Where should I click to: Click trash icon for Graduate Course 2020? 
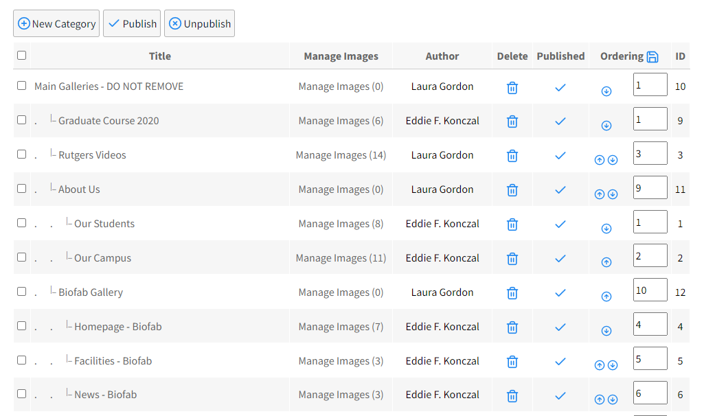[x=512, y=122]
